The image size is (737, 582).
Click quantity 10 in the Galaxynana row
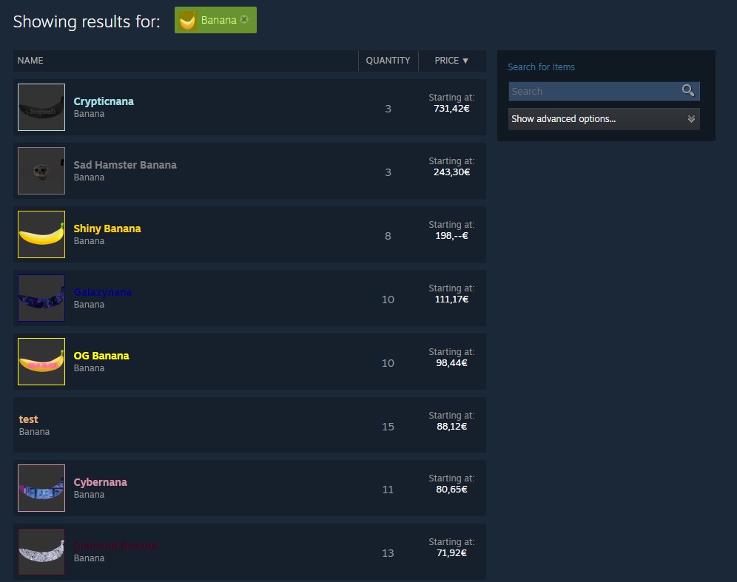coord(388,300)
